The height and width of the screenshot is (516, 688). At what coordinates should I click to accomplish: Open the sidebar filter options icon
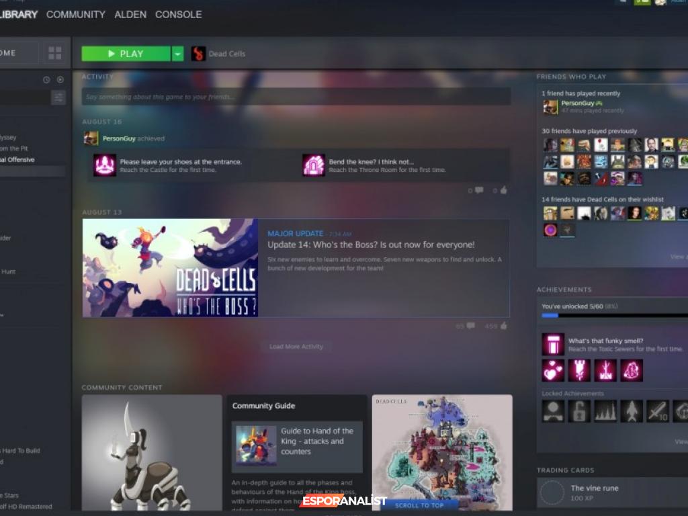(58, 97)
